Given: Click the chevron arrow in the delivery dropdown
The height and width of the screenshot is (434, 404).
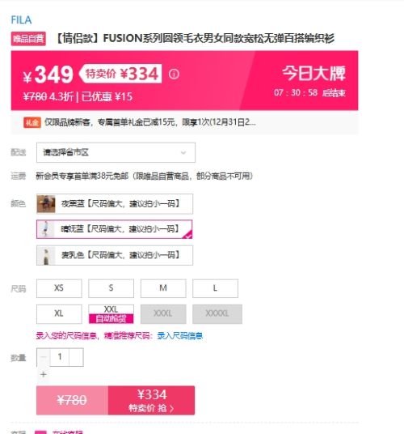Looking at the screenshot, I should point(183,152).
